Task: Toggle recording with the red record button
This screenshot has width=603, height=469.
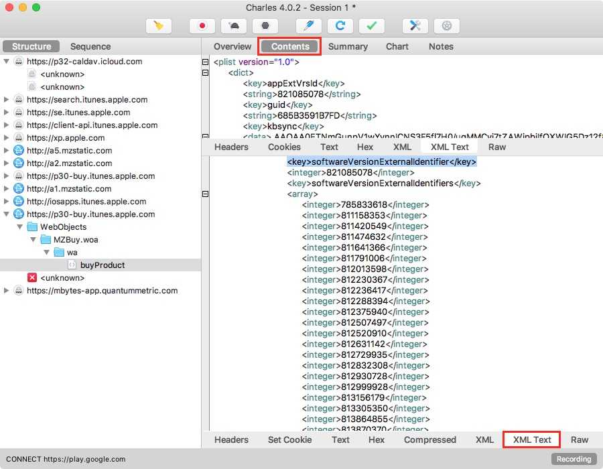Action: [202, 26]
